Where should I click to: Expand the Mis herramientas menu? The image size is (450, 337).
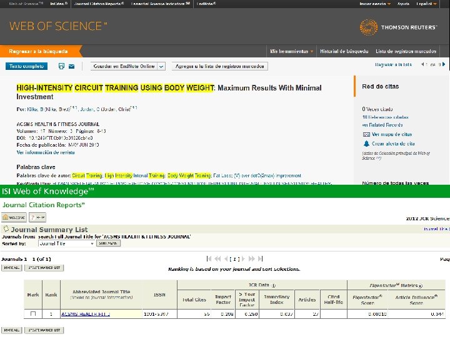tap(291, 51)
